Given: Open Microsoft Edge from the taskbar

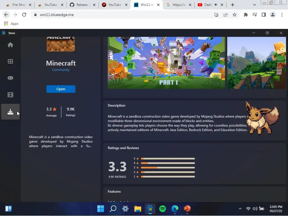Looking at the screenshot, I should pyautogui.click(x=175, y=209).
